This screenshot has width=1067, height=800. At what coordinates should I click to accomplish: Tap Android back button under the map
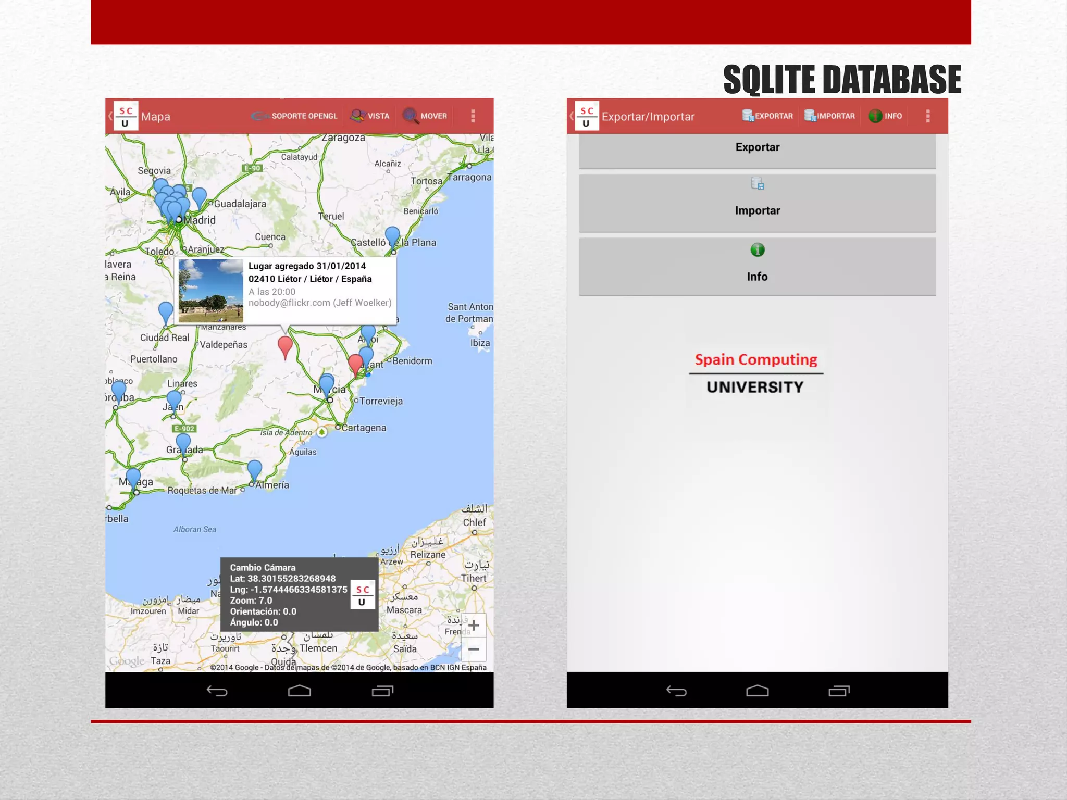coord(217,691)
